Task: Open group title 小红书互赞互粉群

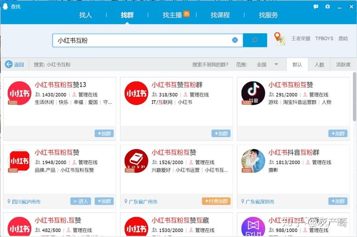Action: coord(177,85)
